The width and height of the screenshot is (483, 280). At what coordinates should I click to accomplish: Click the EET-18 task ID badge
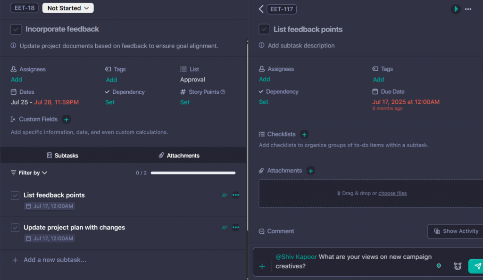[25, 8]
